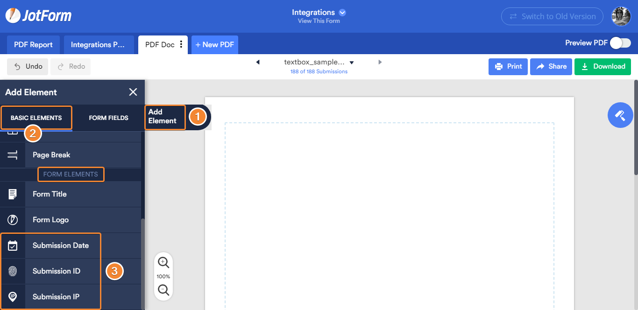This screenshot has height=310, width=638.
Task: Click the green Download button
Action: pos(603,66)
